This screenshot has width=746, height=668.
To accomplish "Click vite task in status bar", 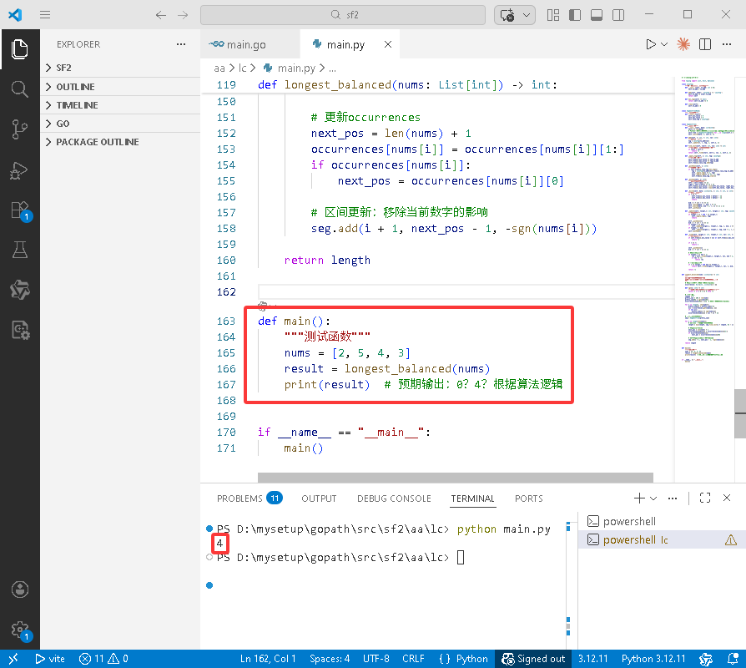I will point(50,659).
